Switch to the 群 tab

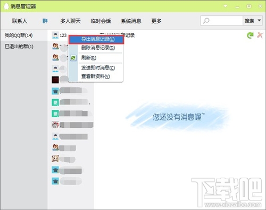45,21
